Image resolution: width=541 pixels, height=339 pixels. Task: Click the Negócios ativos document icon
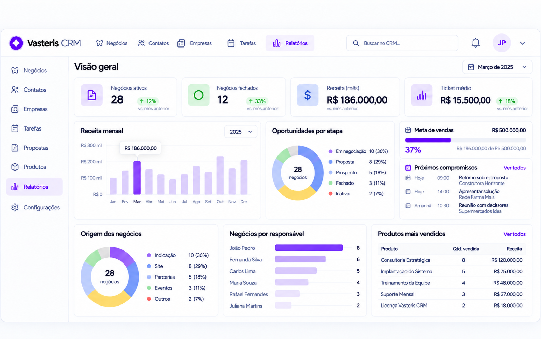[91, 95]
